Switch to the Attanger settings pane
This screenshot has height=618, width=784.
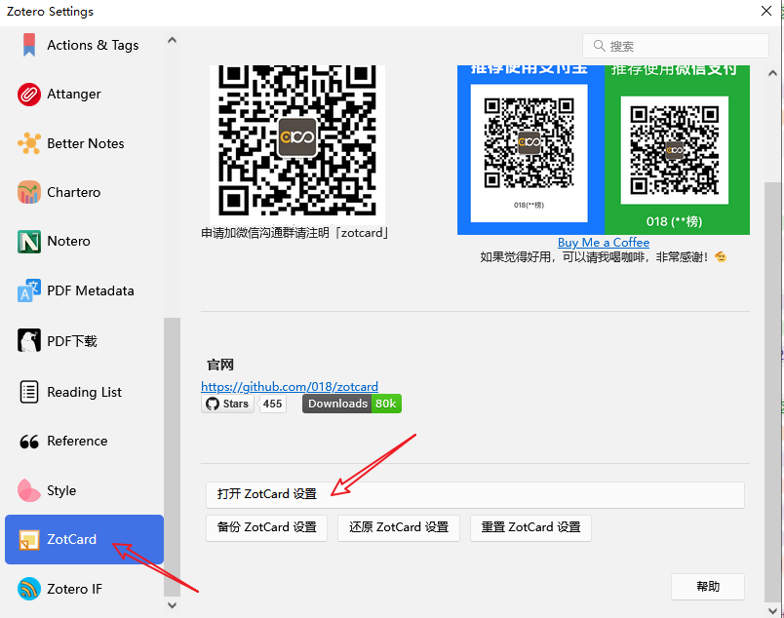pyautogui.click(x=84, y=94)
